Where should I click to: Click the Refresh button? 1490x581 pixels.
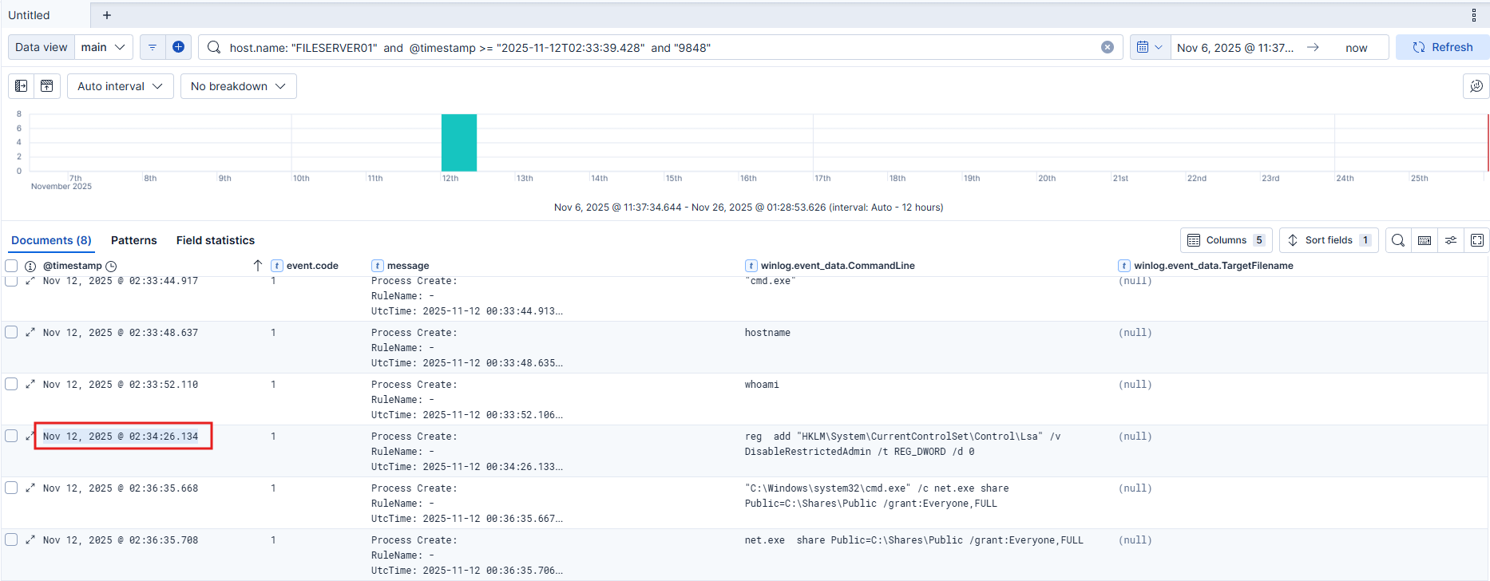pos(1442,47)
